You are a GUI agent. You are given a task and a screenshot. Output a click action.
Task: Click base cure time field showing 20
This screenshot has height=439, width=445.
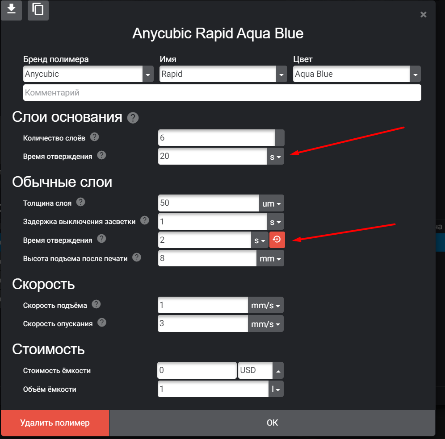click(x=212, y=156)
